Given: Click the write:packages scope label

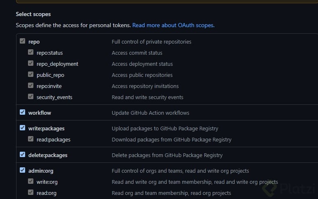Looking at the screenshot, I should click(46, 128).
